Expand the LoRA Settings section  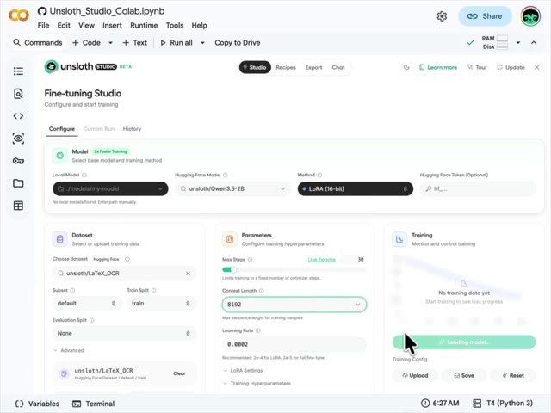(x=243, y=371)
